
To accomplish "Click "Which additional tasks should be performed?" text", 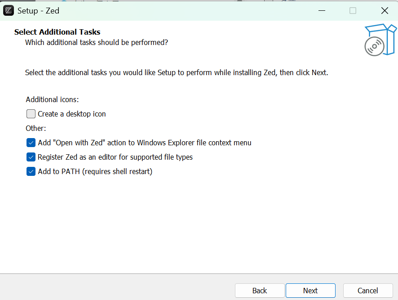I will (97, 42).
